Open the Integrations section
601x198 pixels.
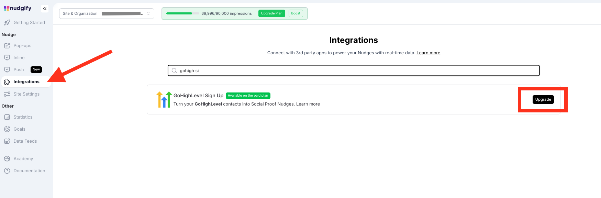point(26,82)
